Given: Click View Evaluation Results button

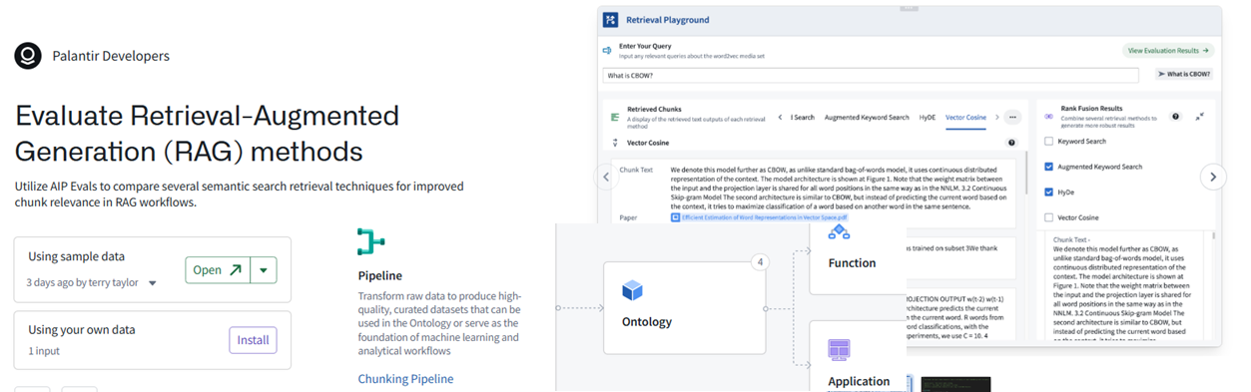Looking at the screenshot, I should point(1168,50).
